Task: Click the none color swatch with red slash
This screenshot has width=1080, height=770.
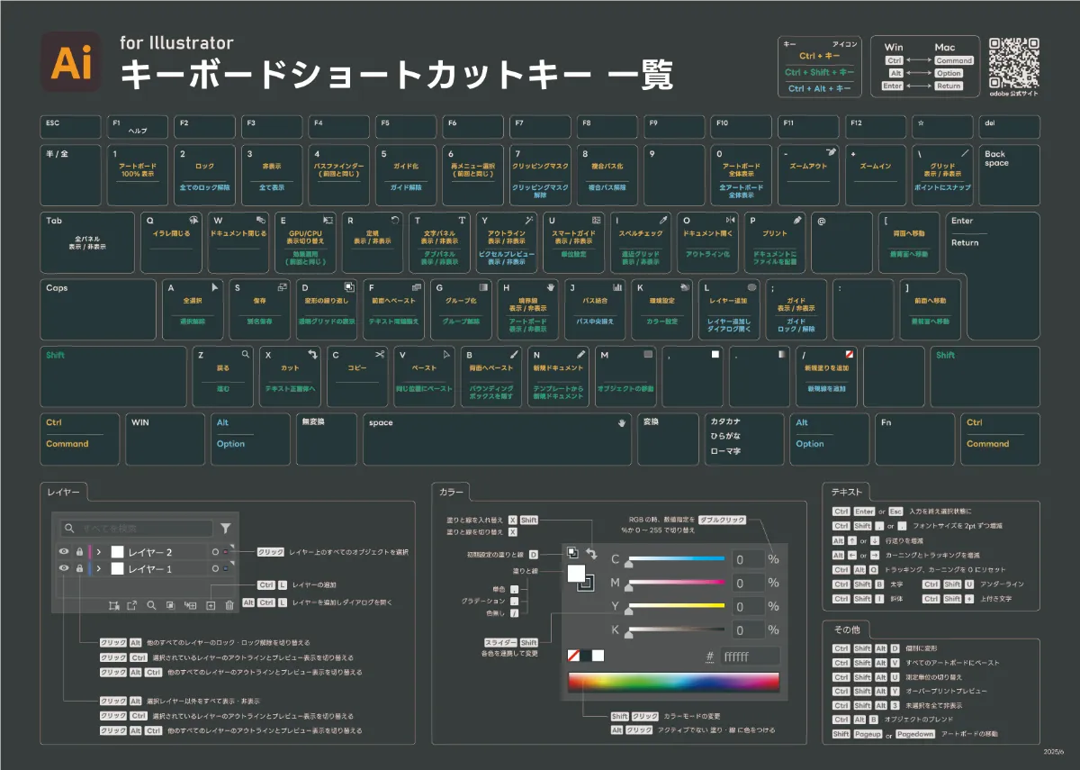Action: [574, 656]
